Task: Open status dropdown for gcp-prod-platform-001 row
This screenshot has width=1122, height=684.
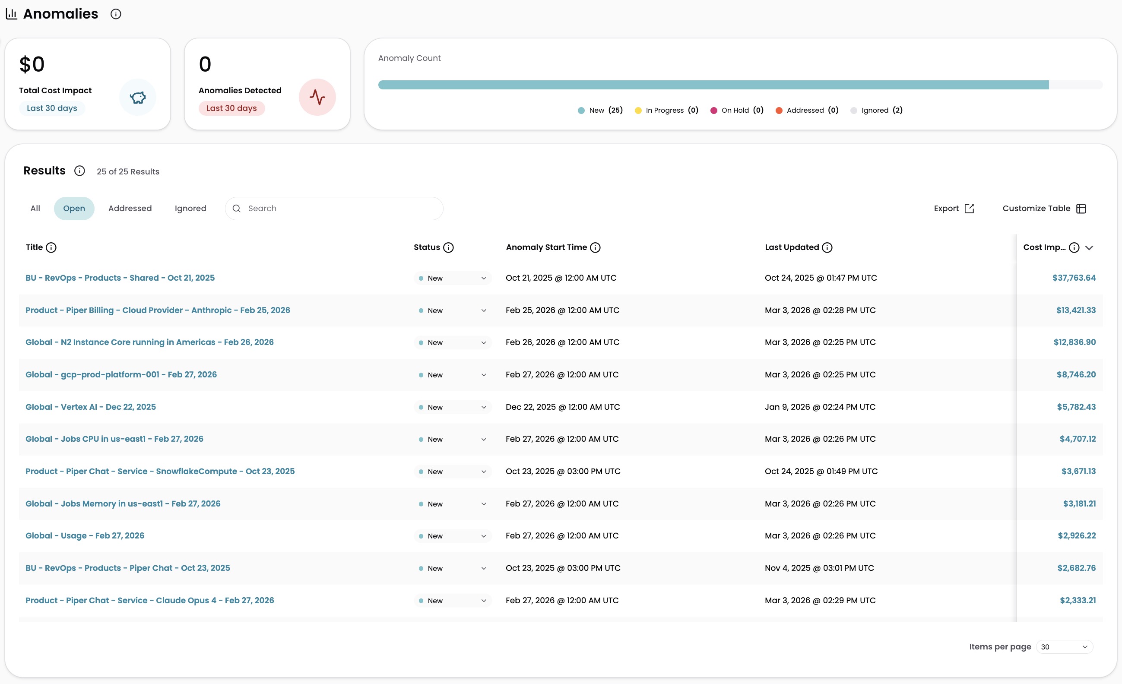Action: pos(453,375)
